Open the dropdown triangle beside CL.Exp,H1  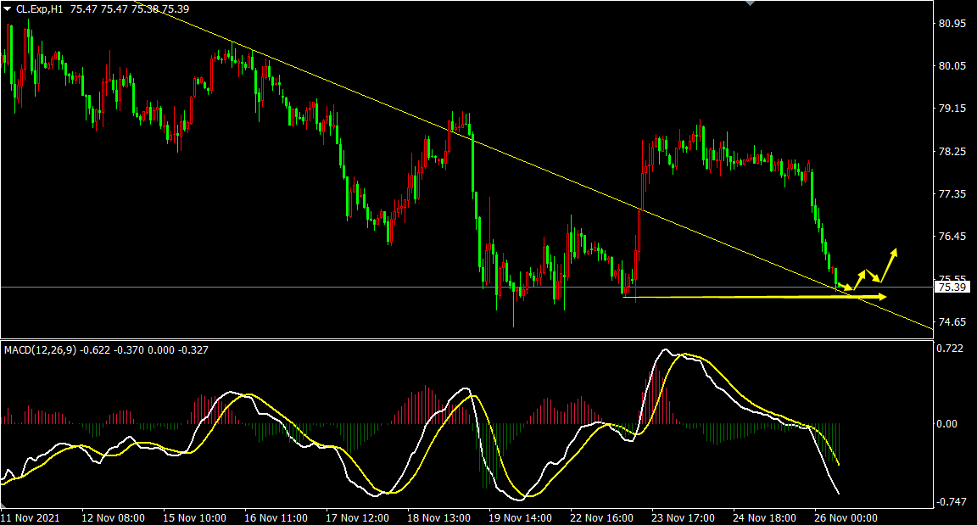tap(8, 8)
